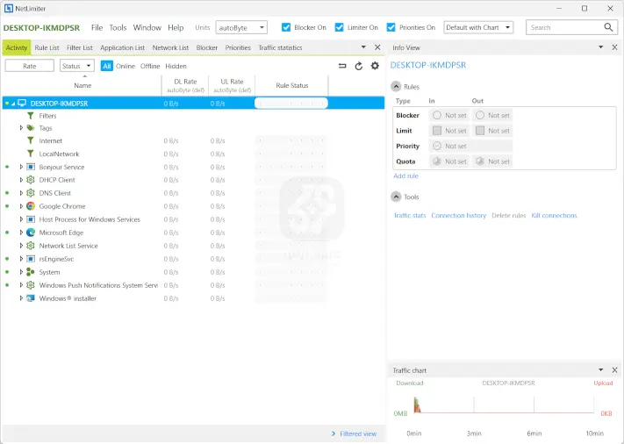Open the File menu
This screenshot has width=624, height=444.
(x=97, y=27)
